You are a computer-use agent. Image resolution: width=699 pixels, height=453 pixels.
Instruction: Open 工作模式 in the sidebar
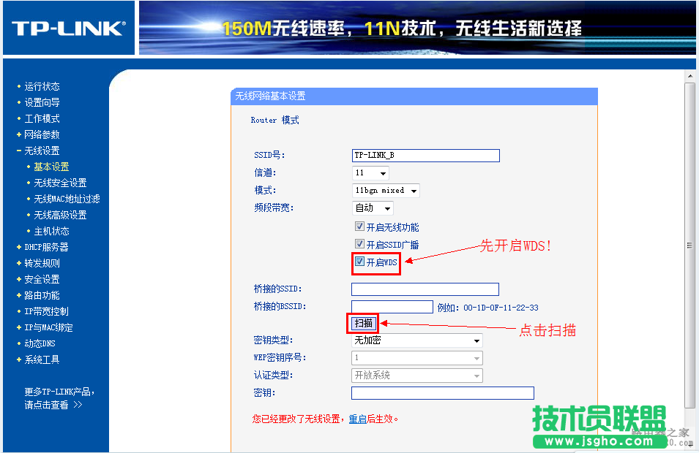point(42,118)
